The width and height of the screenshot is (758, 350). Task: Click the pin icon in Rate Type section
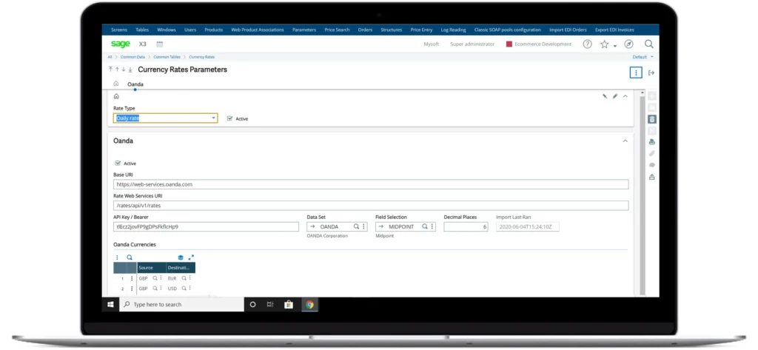click(605, 96)
